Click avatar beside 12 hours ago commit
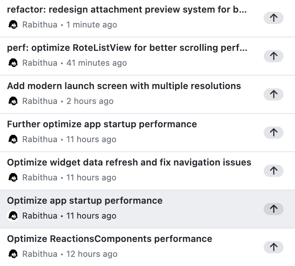 tap(13, 254)
